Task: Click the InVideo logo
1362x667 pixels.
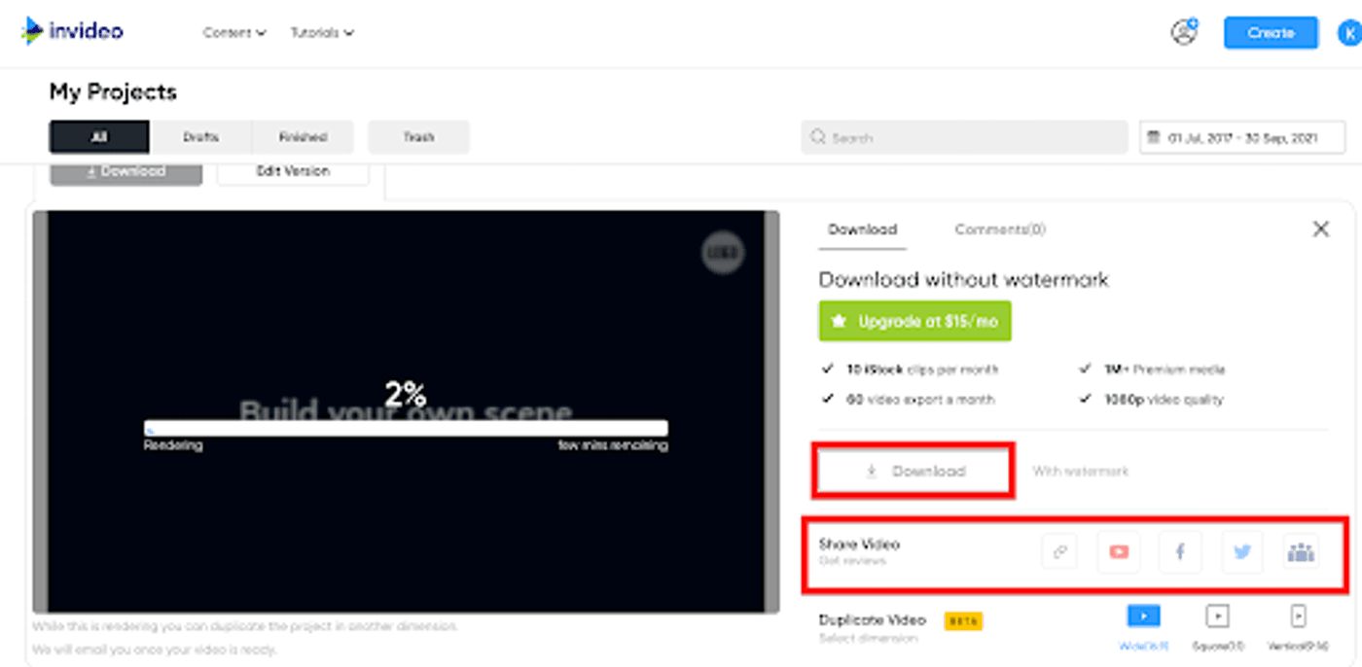Action: tap(73, 31)
